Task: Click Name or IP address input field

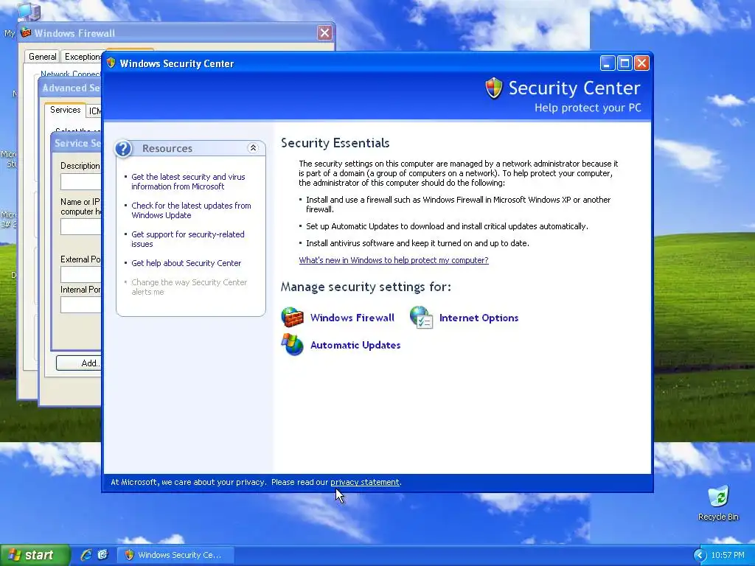Action: 81,227
